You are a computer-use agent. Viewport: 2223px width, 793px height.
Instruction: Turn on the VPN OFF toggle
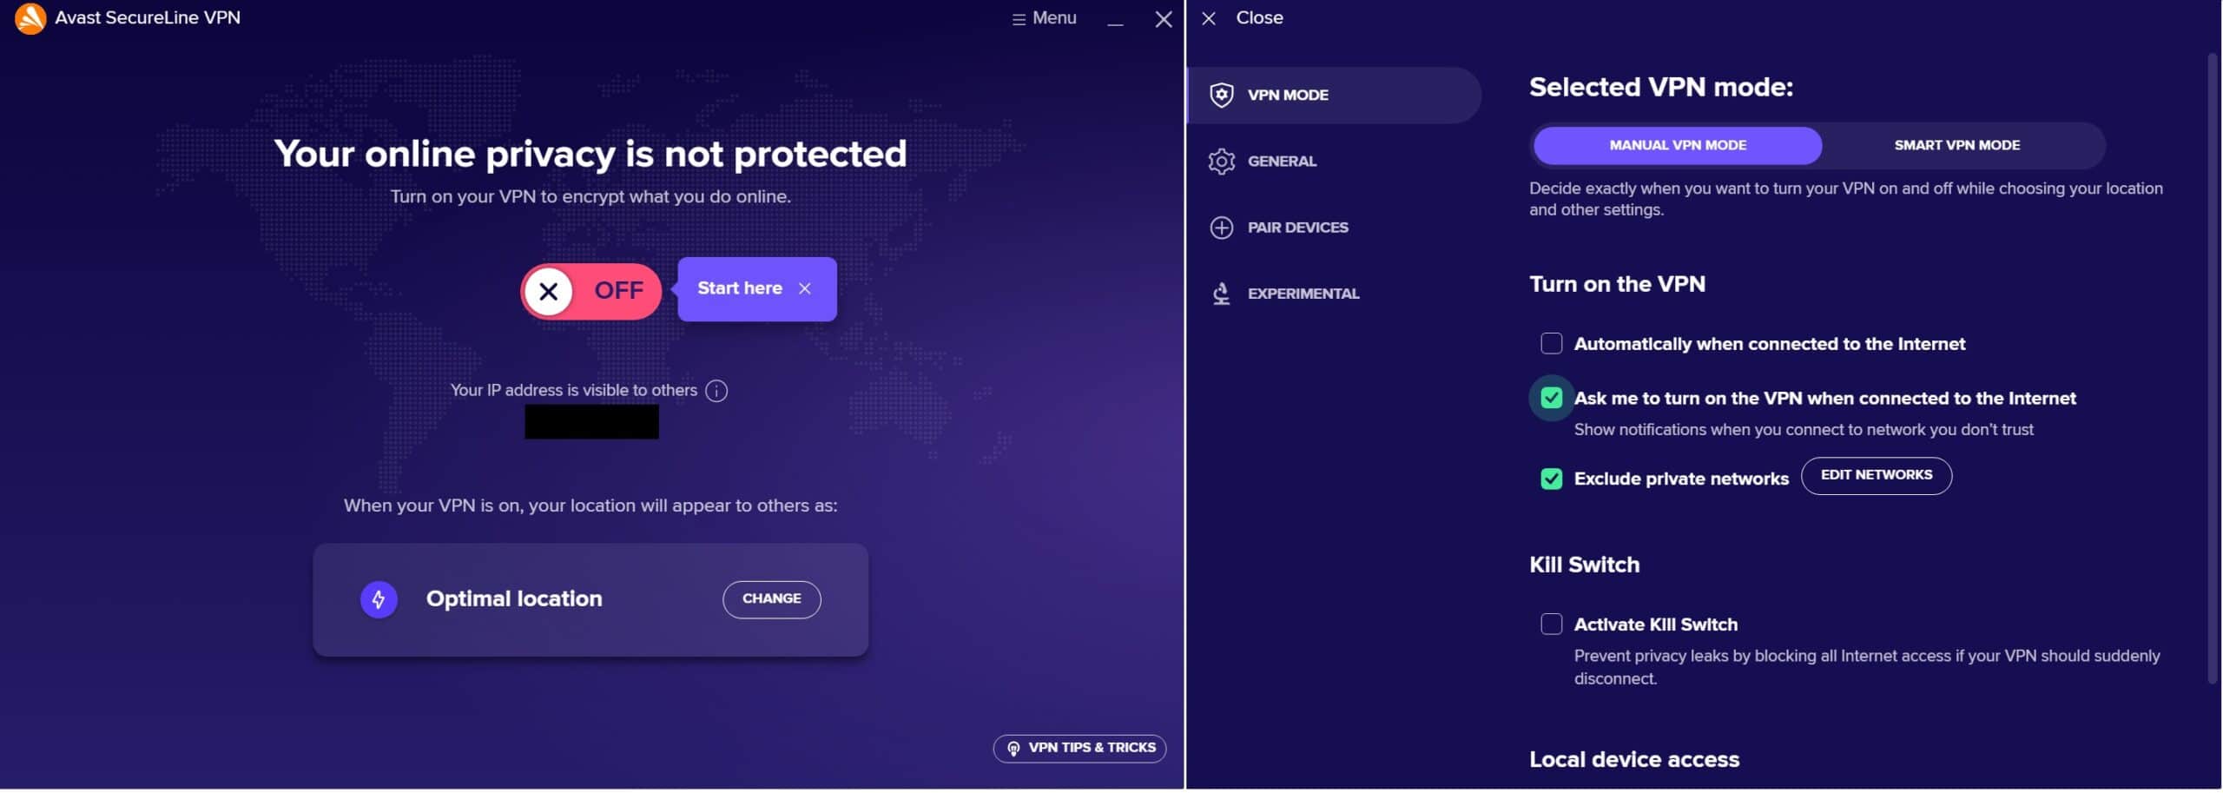point(590,291)
